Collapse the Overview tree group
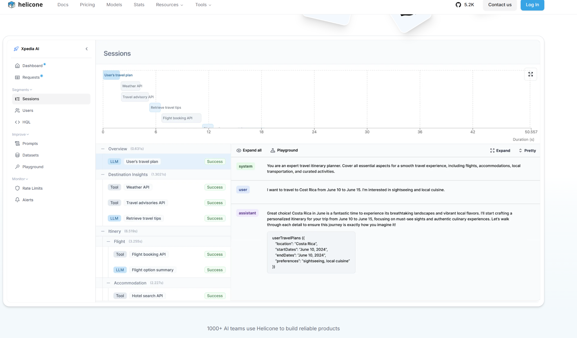577x338 pixels. point(103,149)
